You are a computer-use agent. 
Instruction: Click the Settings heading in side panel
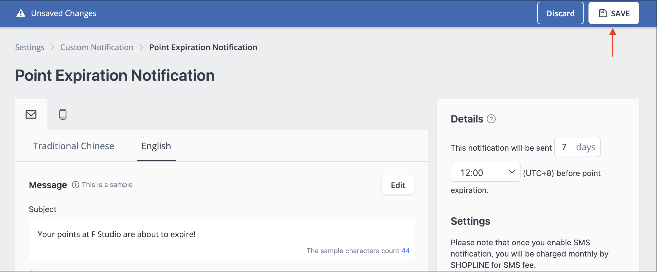[x=470, y=221]
